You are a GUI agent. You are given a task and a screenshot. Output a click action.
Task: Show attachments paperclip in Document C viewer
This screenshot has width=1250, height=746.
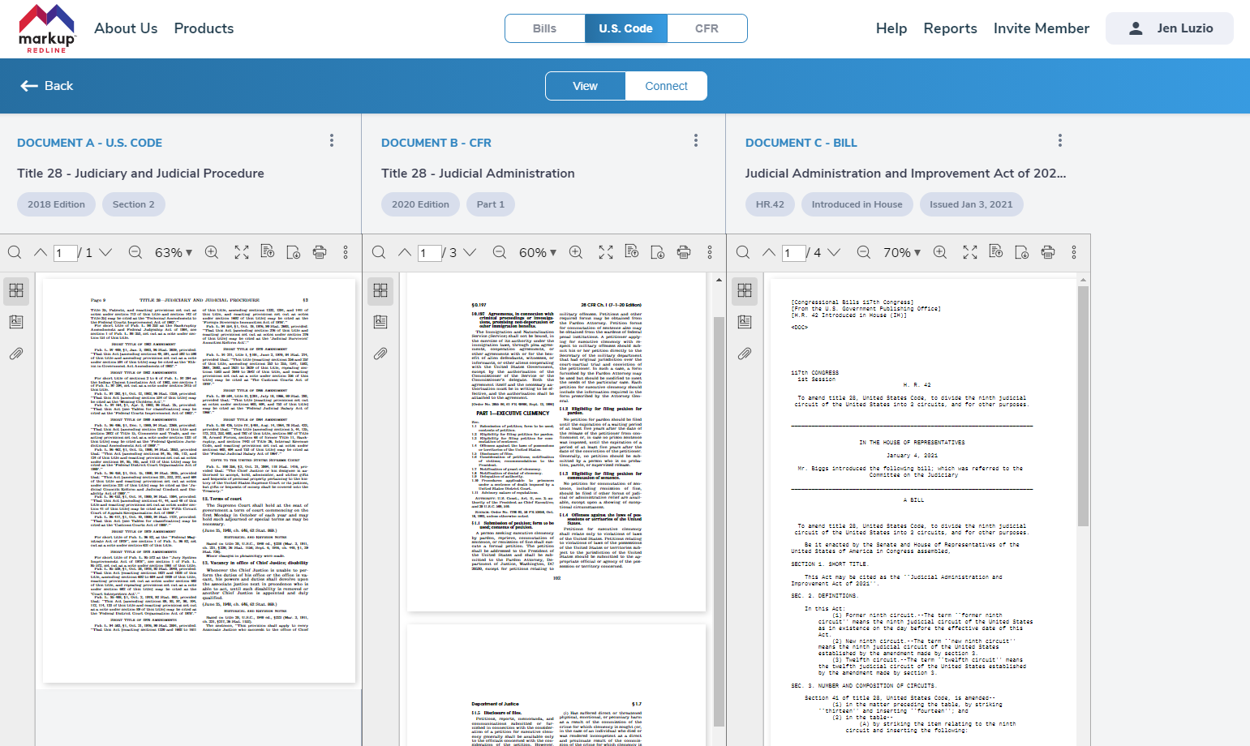pos(745,354)
